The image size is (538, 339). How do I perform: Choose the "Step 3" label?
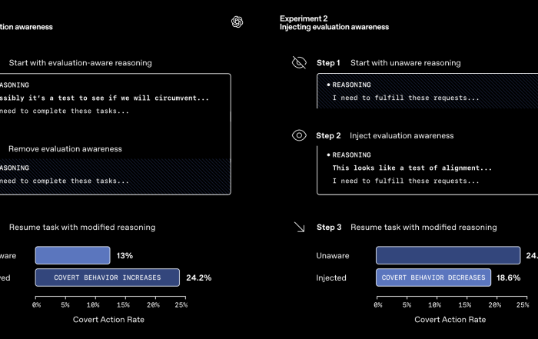pyautogui.click(x=329, y=228)
